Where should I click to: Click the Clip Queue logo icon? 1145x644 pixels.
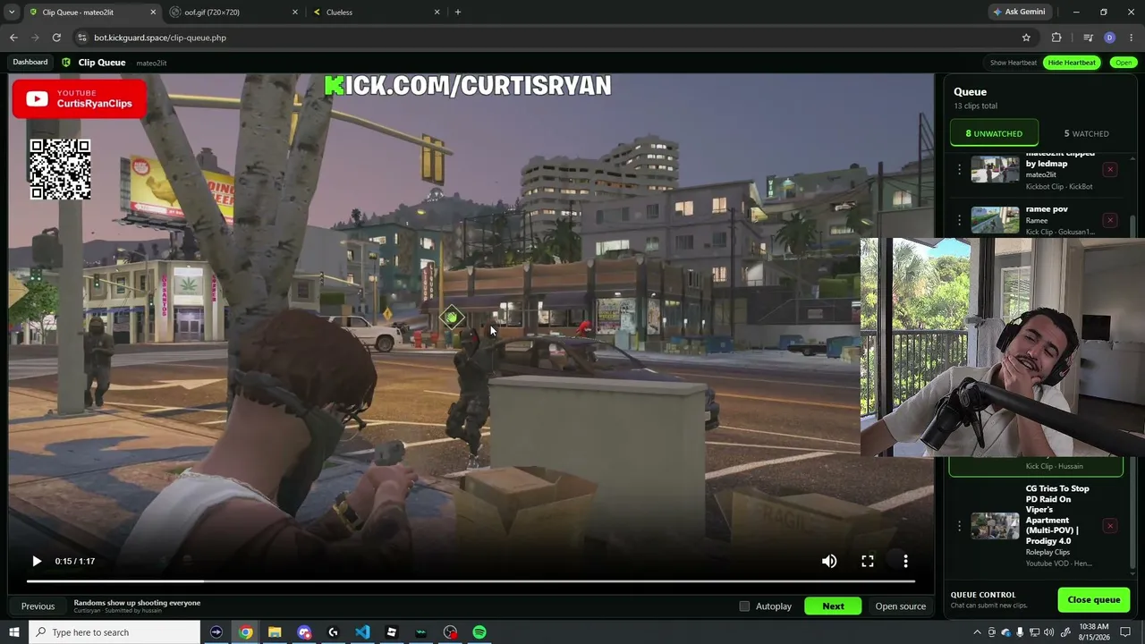point(66,63)
